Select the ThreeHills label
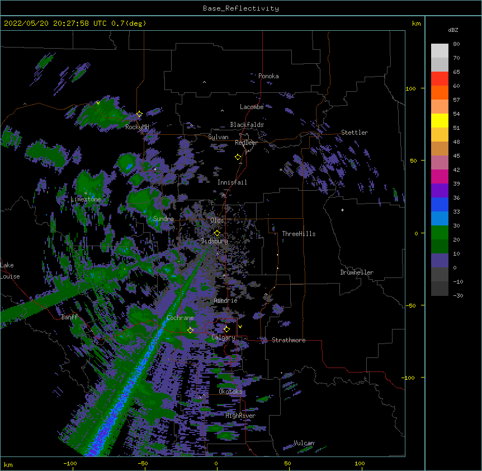Image resolution: width=482 pixels, height=471 pixels. [299, 234]
